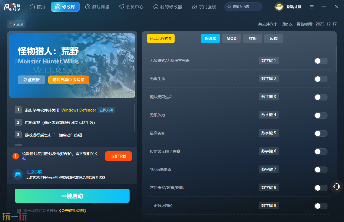Image resolution: width=344 pixels, height=222 pixels.
Task: Click 游戏热卖中 去购买 button
Action: click(x=69, y=80)
